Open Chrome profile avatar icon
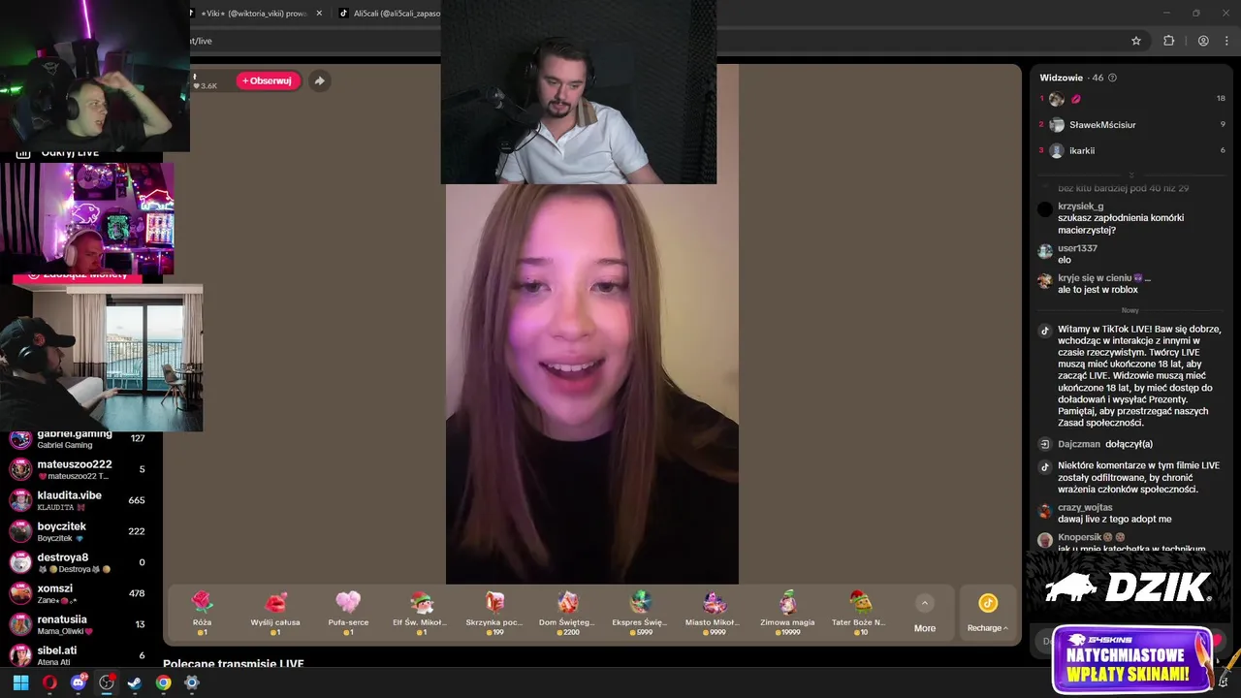This screenshot has height=698, width=1241. (1203, 41)
